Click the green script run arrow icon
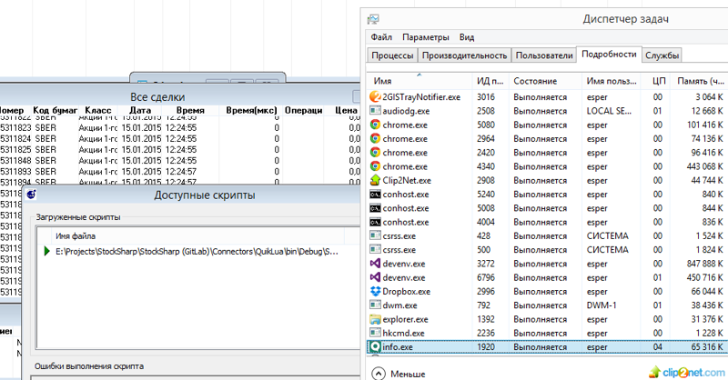 (x=46, y=251)
